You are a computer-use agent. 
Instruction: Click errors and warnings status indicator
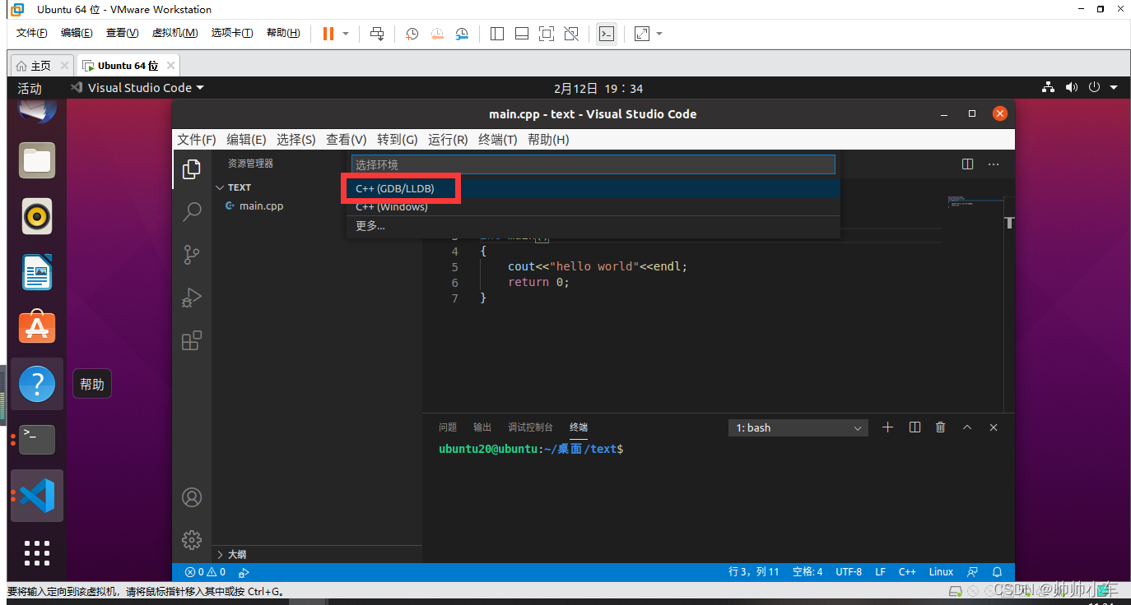pyautogui.click(x=205, y=572)
